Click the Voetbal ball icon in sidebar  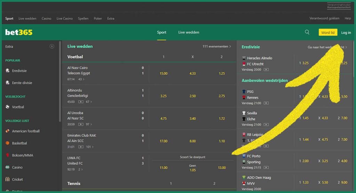[x=8, y=107]
